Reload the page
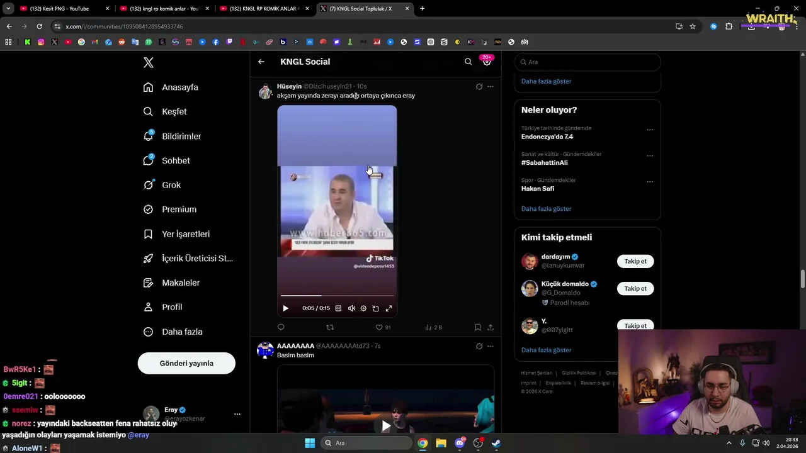This screenshot has height=453, width=806. point(39,26)
